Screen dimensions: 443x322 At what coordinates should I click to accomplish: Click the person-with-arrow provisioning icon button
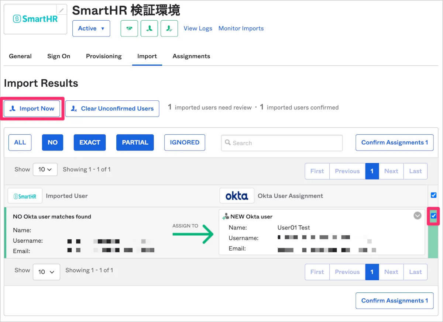[149, 28]
